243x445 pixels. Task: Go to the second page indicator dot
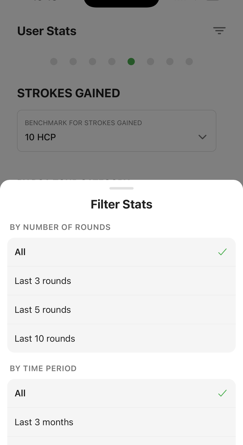click(73, 61)
